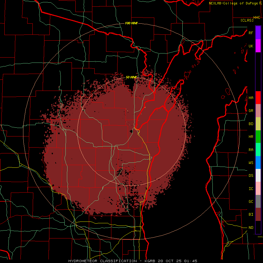Screen dimensions: 263x263
Task: Select the dusty pink GR legend swatch
Action: click(x=258, y=111)
